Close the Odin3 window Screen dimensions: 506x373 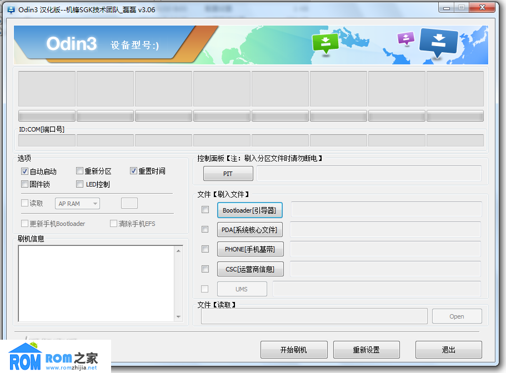point(482,7)
